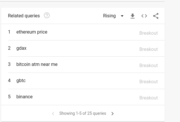This screenshot has width=180, height=122.
Task: Go to next page of queries
Action: pyautogui.click(x=112, y=114)
